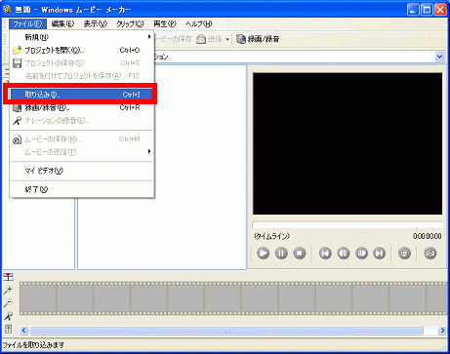Open the 再生(P) menu
This screenshot has height=354, width=450.
(165, 24)
